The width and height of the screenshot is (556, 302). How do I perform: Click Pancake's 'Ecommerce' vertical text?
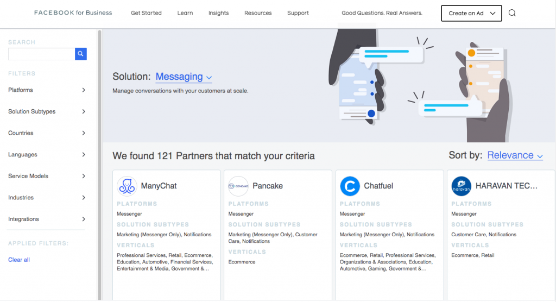pos(242,262)
